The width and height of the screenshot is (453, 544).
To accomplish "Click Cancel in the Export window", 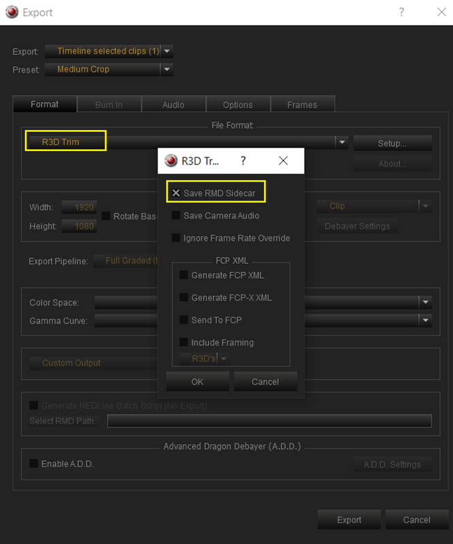I will click(x=417, y=520).
